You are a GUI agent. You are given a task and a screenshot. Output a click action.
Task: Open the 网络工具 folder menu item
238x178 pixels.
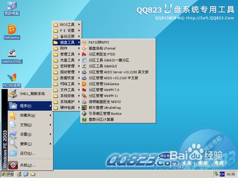(x=67, y=84)
